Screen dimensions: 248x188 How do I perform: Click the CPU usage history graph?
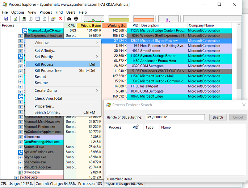pyautogui.click(x=94, y=19)
